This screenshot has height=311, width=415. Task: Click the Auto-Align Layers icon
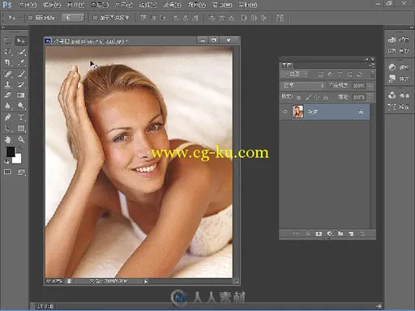coord(280,18)
